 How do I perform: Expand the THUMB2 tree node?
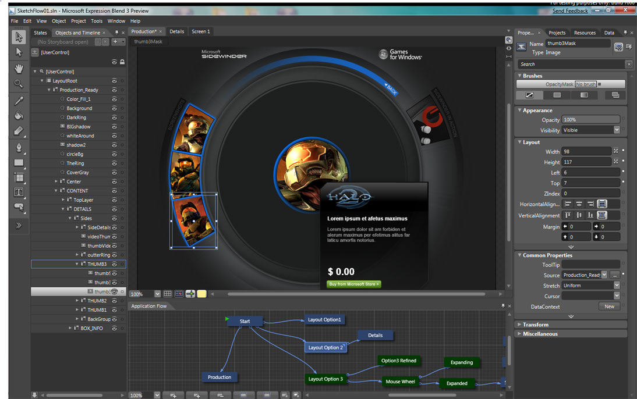click(x=77, y=301)
